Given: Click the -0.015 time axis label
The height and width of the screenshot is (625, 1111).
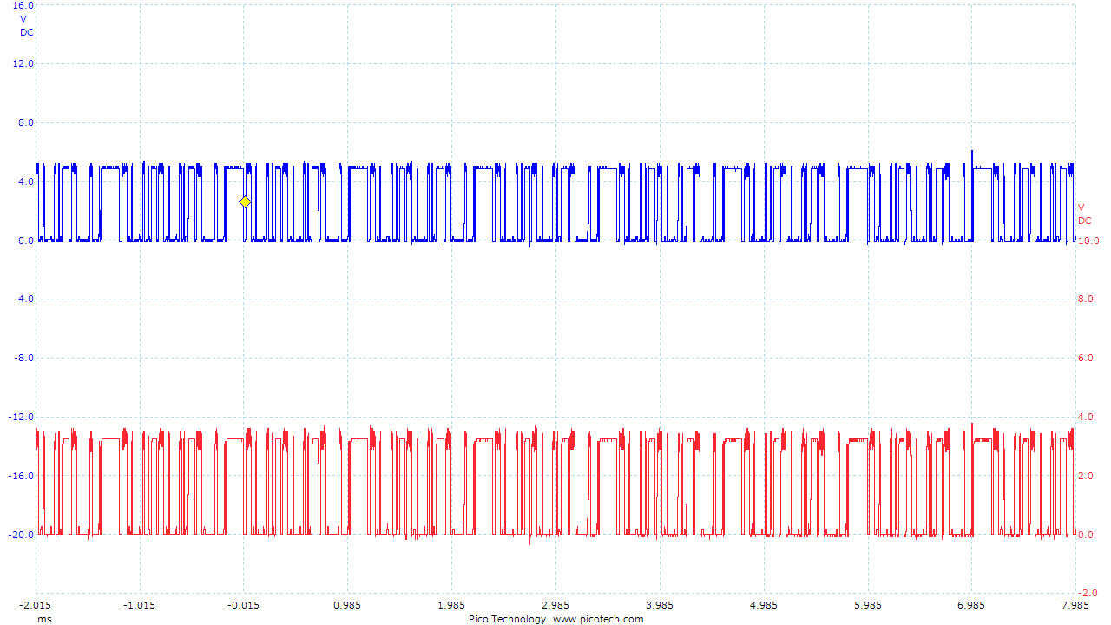Looking at the screenshot, I should click(x=244, y=605).
